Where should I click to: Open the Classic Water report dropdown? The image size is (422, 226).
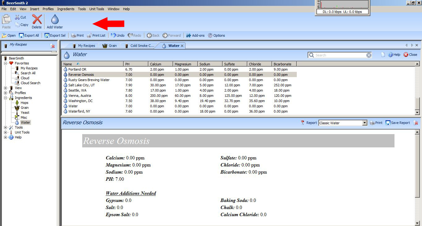pyautogui.click(x=364, y=123)
